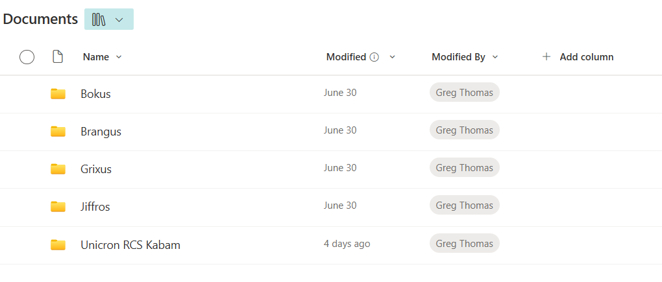Click Greg Thomas chip in Brangus row
The height and width of the screenshot is (282, 662).
point(465,130)
